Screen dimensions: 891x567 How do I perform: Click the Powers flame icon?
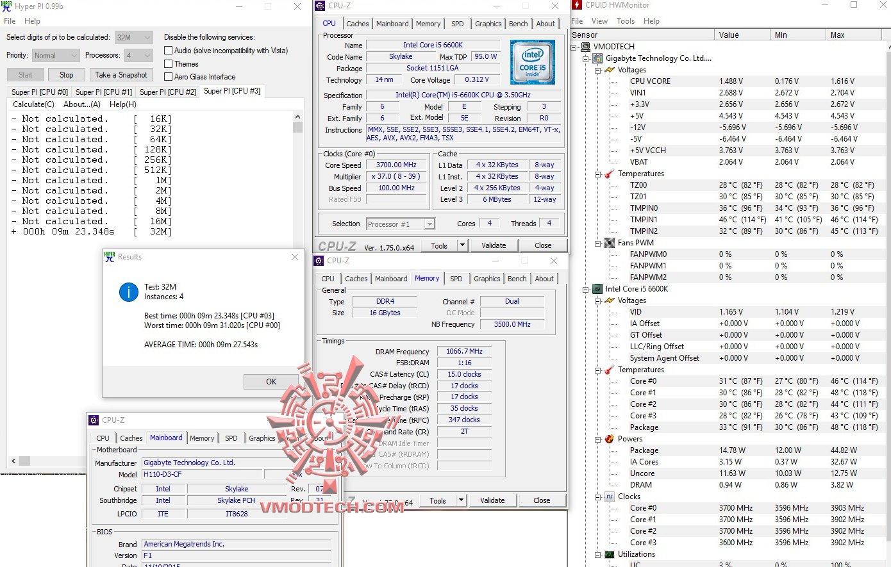(610, 439)
